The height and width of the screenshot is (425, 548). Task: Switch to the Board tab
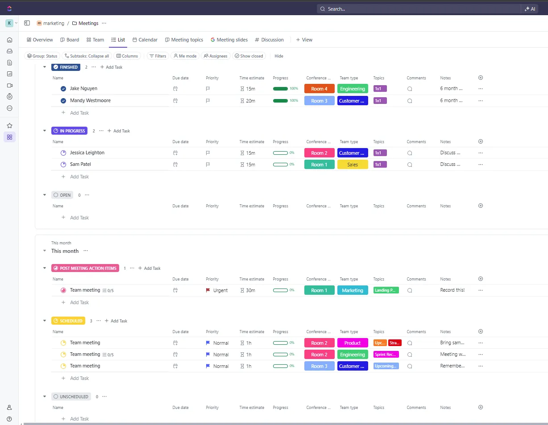70,40
